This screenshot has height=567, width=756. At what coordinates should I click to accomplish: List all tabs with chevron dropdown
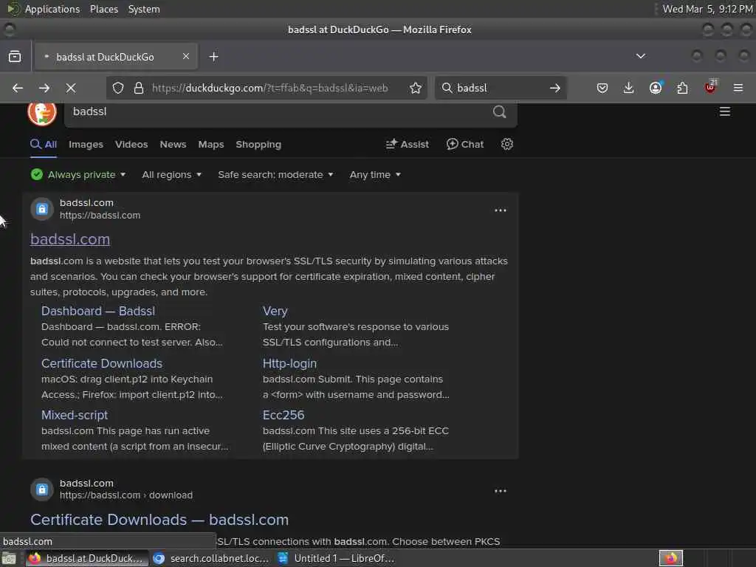point(641,56)
